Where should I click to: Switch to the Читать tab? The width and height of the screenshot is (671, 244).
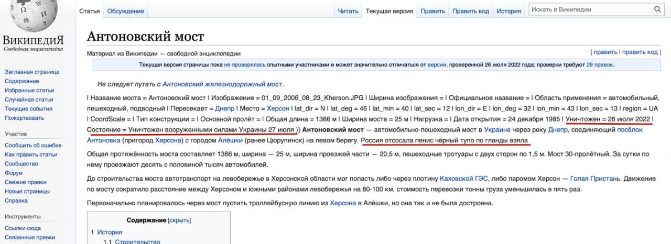point(348,11)
